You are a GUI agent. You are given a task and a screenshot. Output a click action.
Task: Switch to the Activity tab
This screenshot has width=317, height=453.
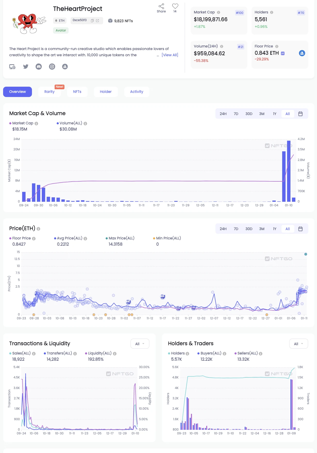click(x=137, y=92)
